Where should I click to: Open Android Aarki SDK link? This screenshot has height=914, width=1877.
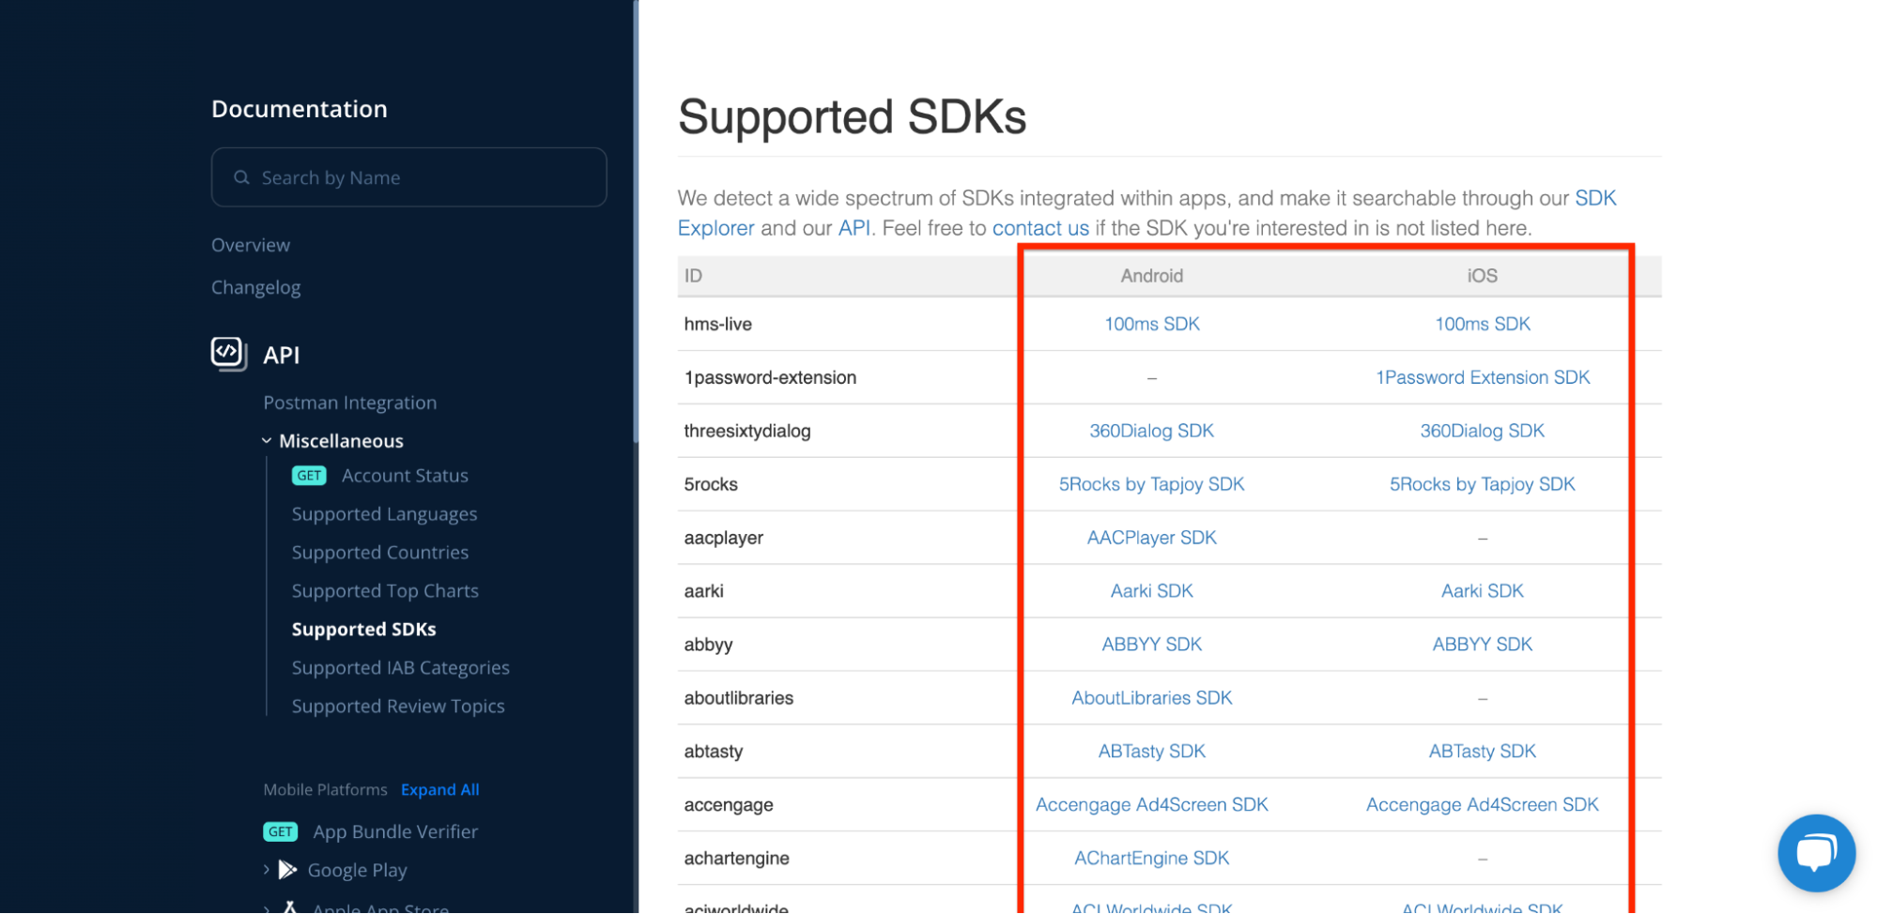click(x=1152, y=591)
